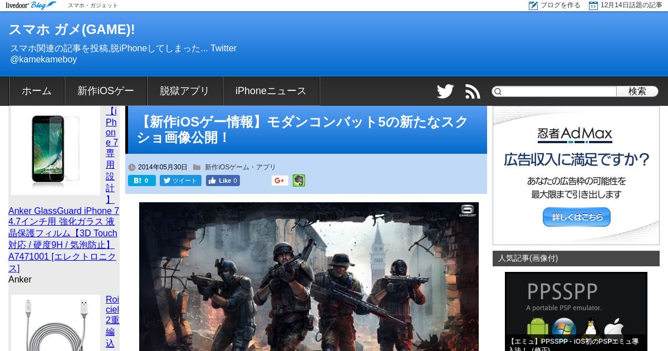
Task: Open the iPhone 7 glass protector product image
Action: point(56,150)
